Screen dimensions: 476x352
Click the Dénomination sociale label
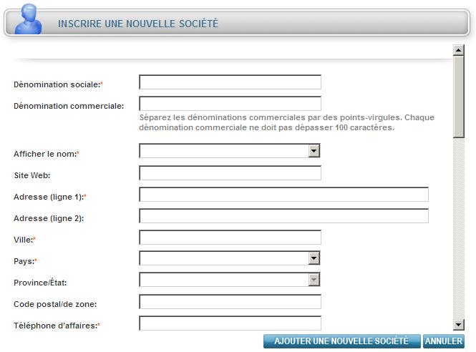tap(58, 84)
